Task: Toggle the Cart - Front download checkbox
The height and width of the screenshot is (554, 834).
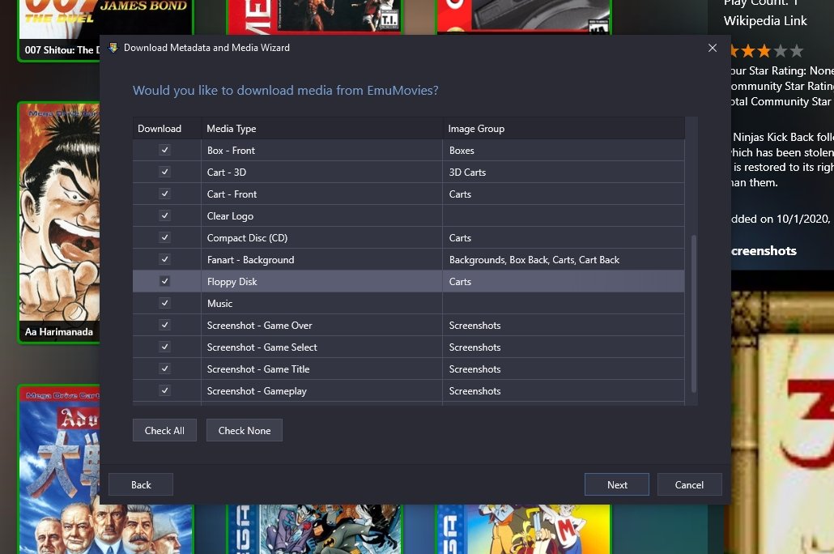Action: [165, 194]
